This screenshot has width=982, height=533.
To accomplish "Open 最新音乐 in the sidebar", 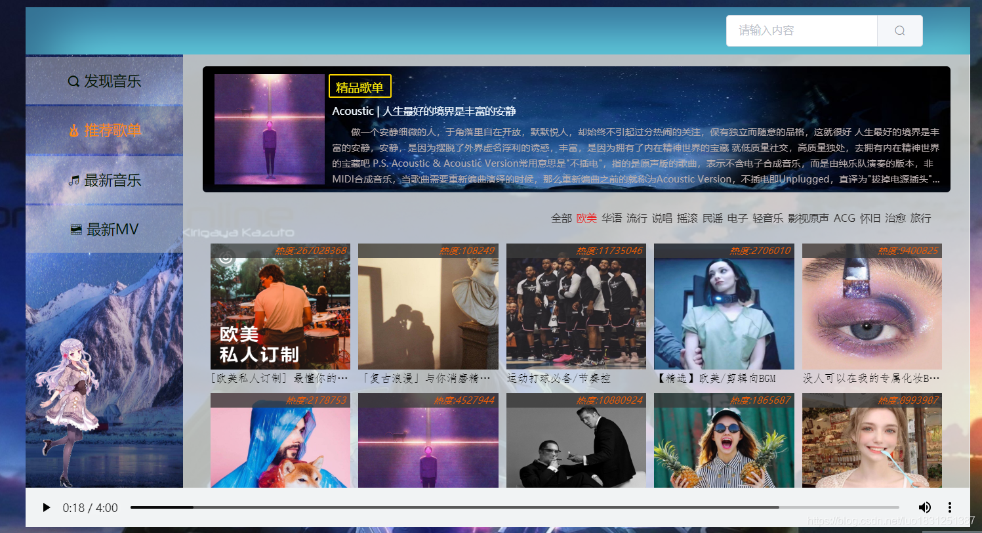I will coord(104,180).
